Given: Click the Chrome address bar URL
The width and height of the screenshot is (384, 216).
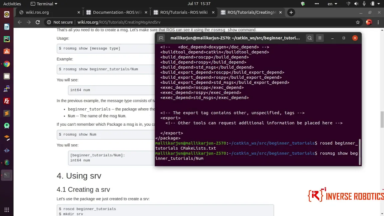Looking at the screenshot, I should 119,22.
